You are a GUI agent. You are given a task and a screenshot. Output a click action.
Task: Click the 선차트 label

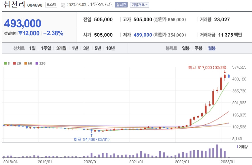[x=19, y=48]
